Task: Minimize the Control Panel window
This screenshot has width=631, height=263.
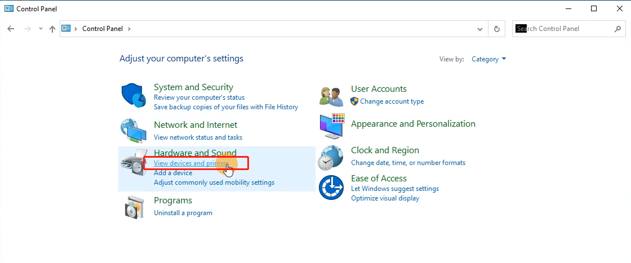Action: [568, 8]
